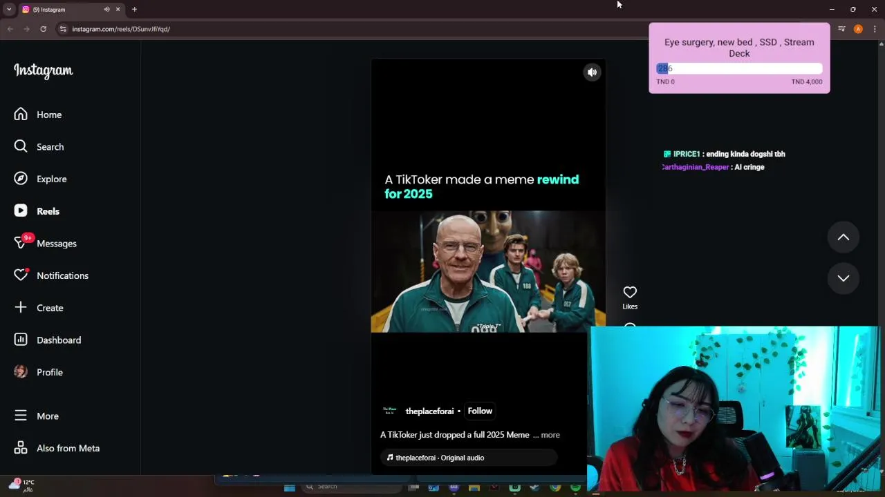The height and width of the screenshot is (497, 885).
Task: Open the Instagram Home feed
Action: click(x=38, y=115)
